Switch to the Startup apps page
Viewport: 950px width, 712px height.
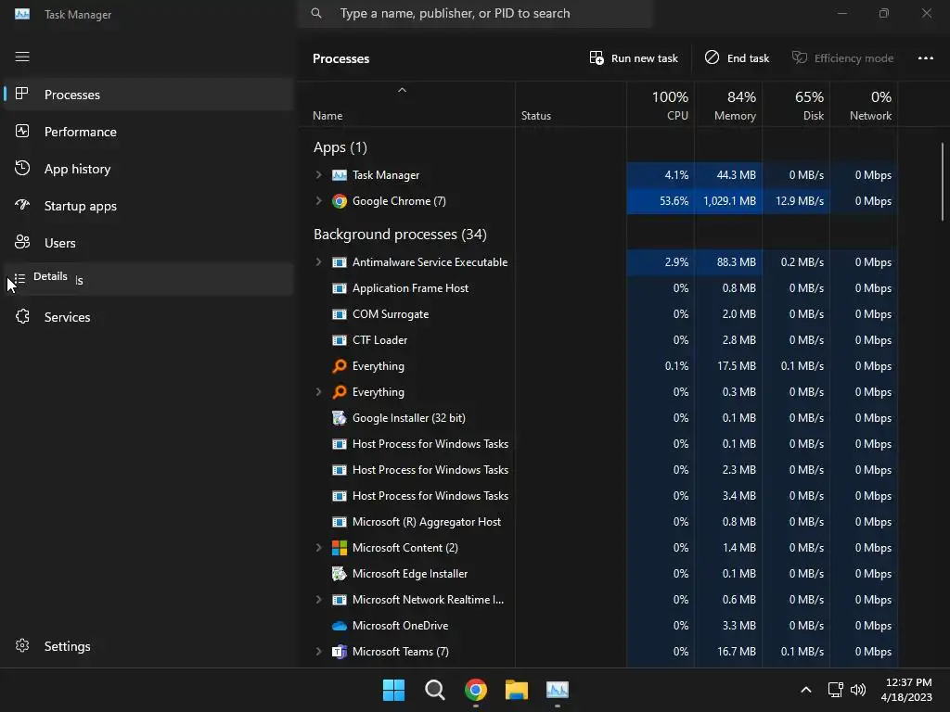(x=148, y=206)
